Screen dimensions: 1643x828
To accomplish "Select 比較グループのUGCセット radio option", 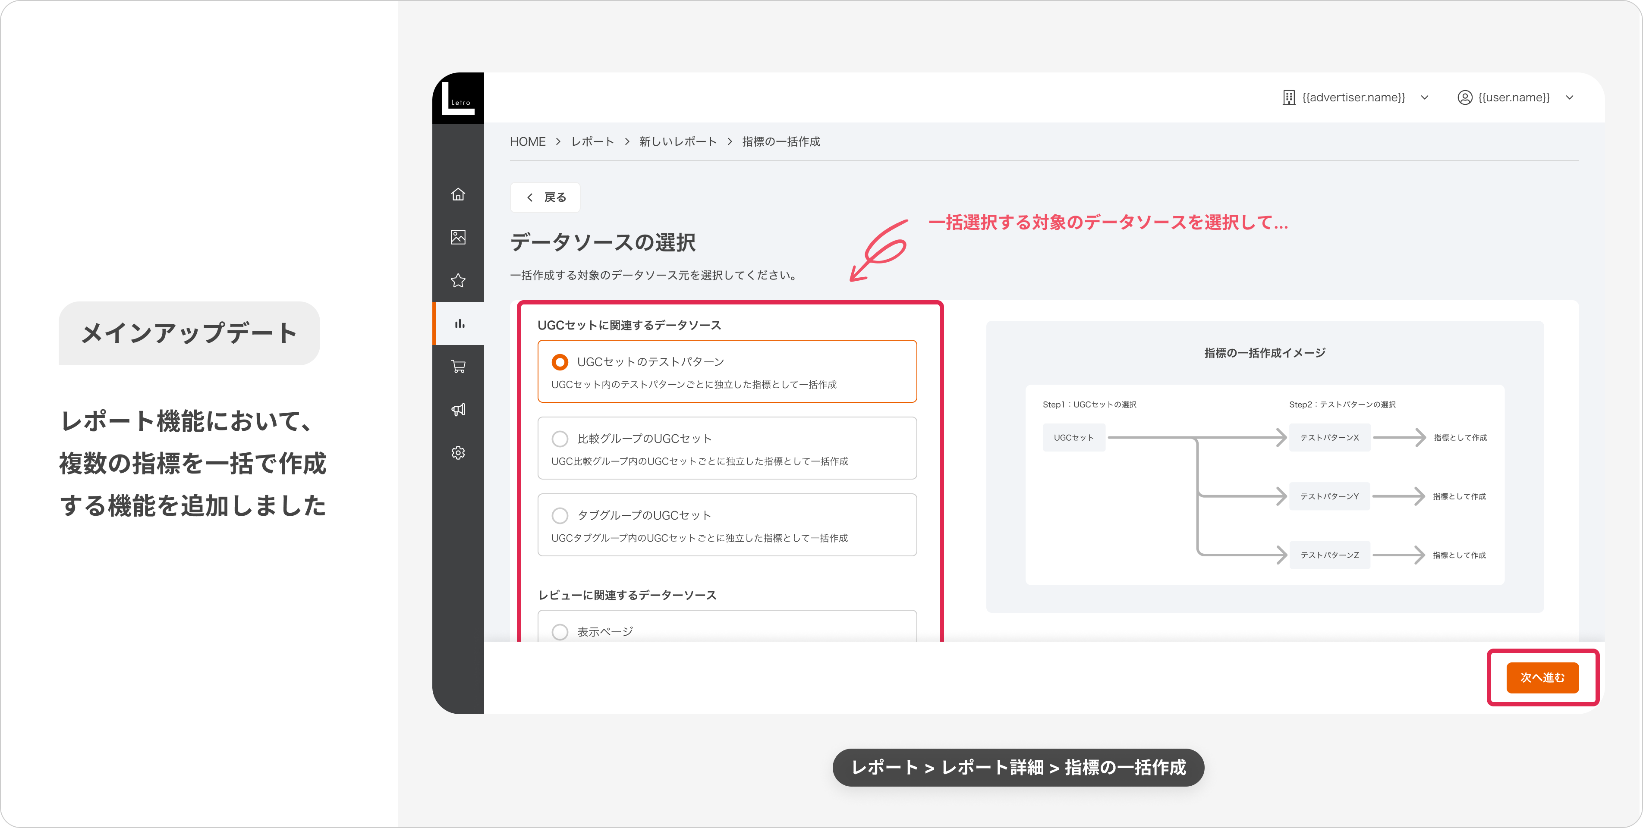I will pos(560,439).
